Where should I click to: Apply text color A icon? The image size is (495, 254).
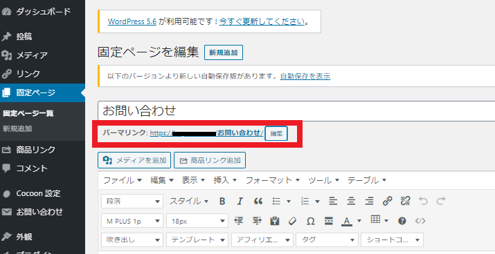coord(347,222)
